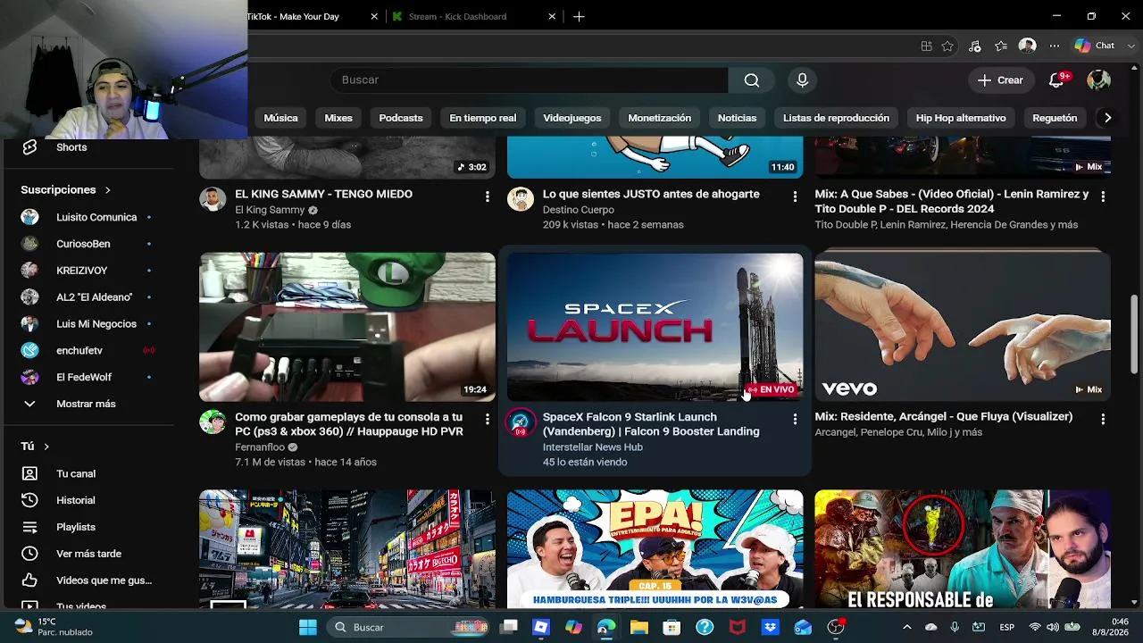This screenshot has height=643, width=1143.
Task: Open the Edge profile avatar in the toolbar
Action: pyautogui.click(x=1028, y=46)
